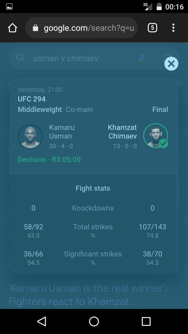
Task: Tap the green winner checkmark badge
Action: click(164, 144)
